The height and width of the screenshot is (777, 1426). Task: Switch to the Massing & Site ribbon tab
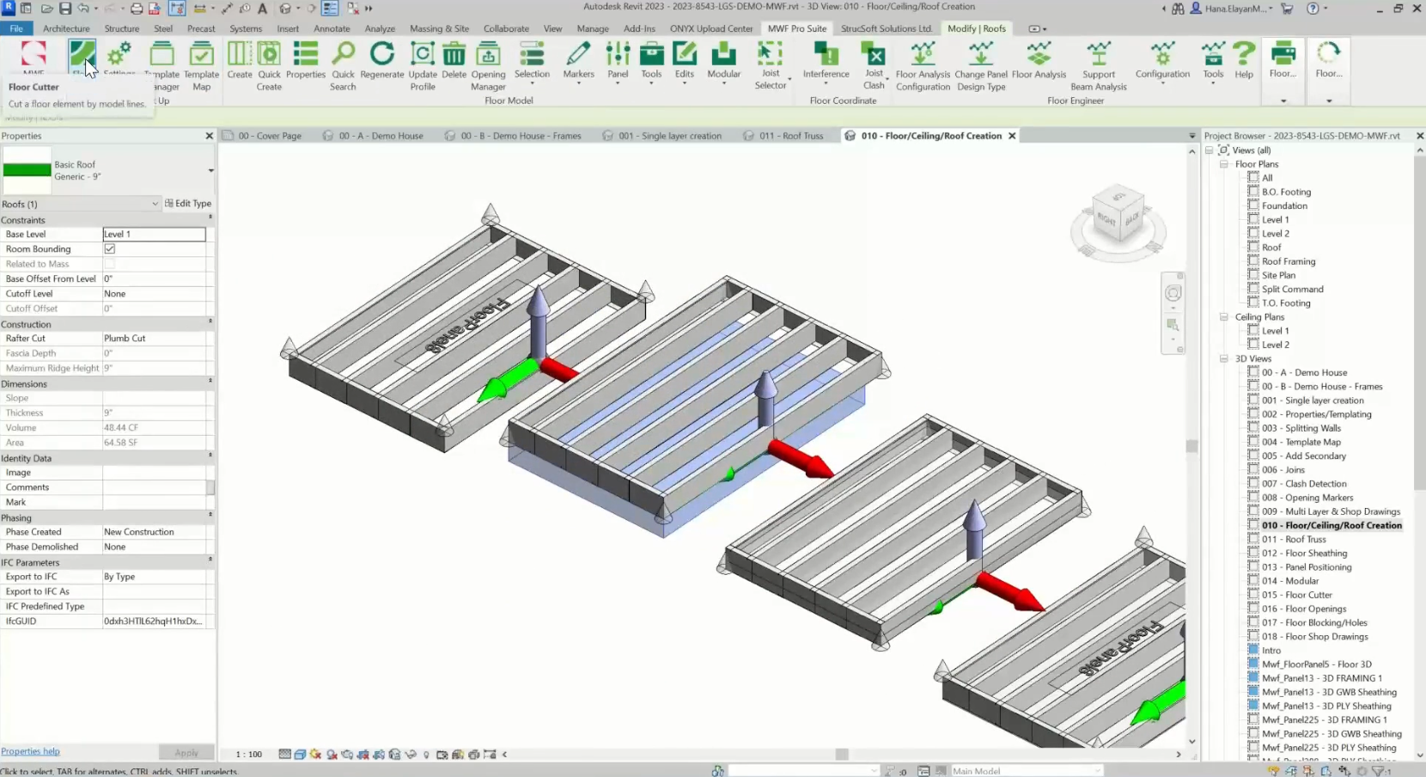tap(439, 28)
